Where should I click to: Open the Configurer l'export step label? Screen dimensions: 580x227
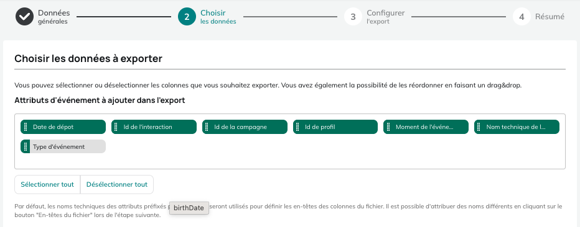[x=386, y=17]
